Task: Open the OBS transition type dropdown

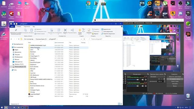Action: (157, 77)
